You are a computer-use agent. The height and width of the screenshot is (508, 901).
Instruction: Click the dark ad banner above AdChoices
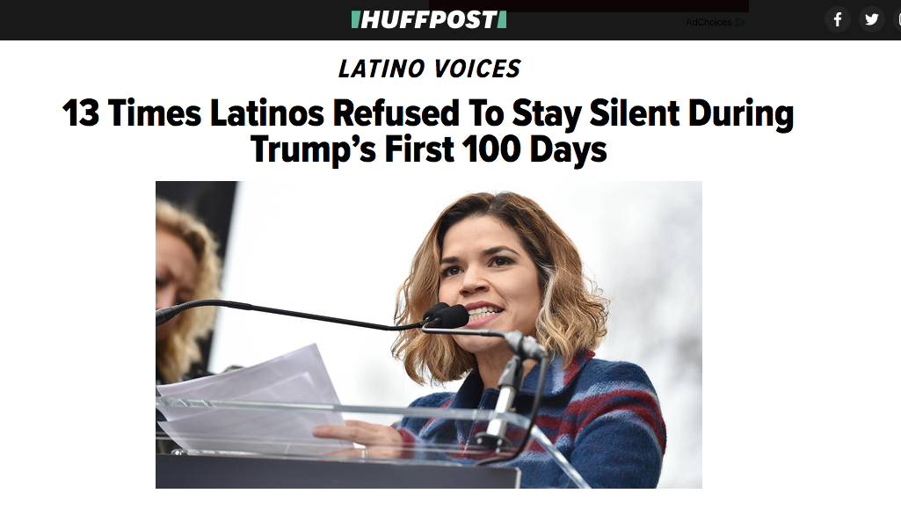pos(588,6)
